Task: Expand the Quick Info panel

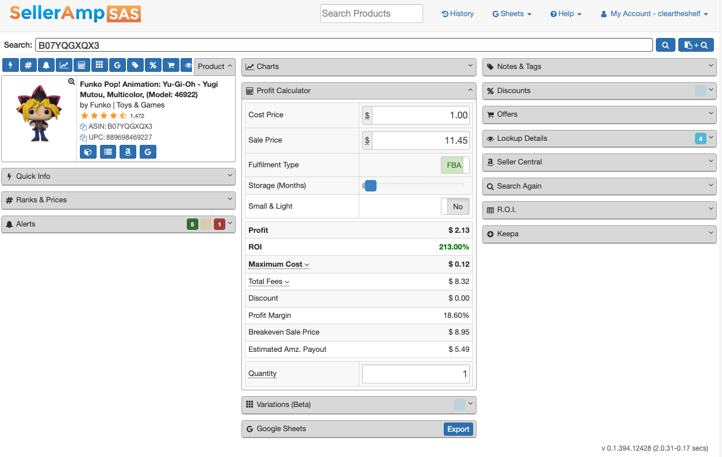Action: click(118, 176)
